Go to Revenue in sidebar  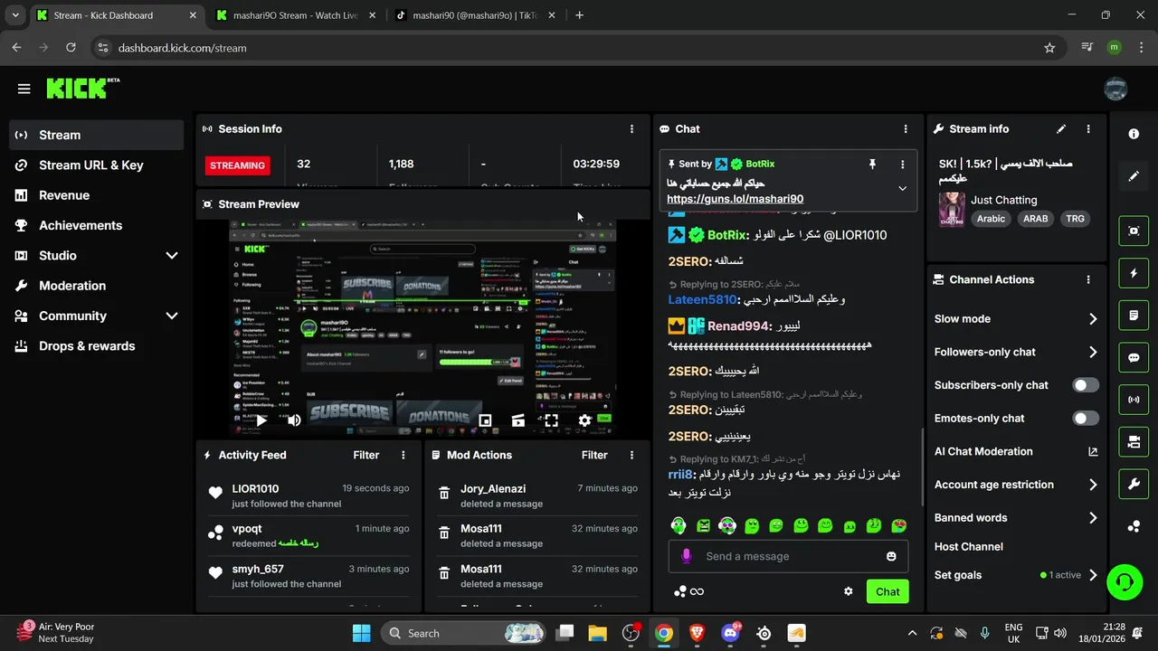point(96,195)
